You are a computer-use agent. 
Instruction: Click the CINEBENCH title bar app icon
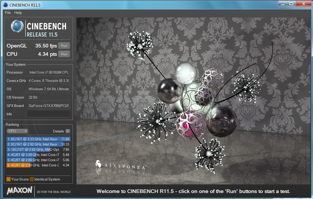pyautogui.click(x=5, y=5)
